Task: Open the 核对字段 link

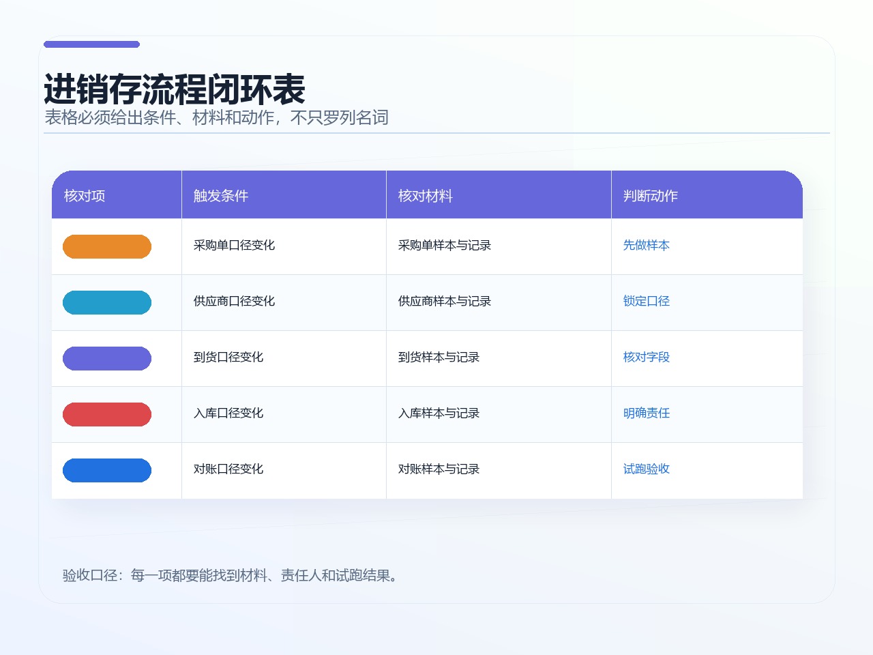Action: point(647,357)
